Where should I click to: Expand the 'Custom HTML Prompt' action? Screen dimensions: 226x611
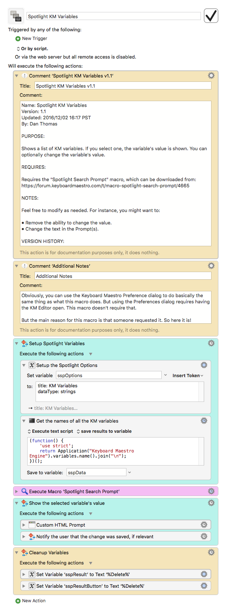click(x=24, y=525)
